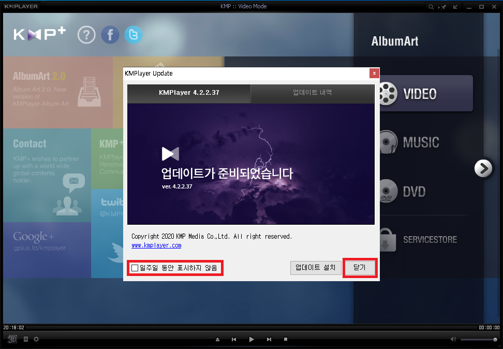Select VIDEO in the AlbumArt panel
The image size is (503, 349).
point(425,93)
